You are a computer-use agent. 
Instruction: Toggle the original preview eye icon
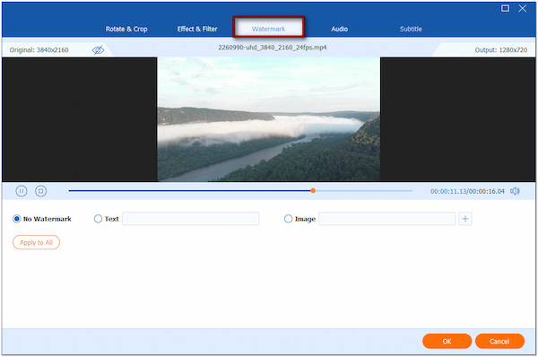[x=98, y=49]
